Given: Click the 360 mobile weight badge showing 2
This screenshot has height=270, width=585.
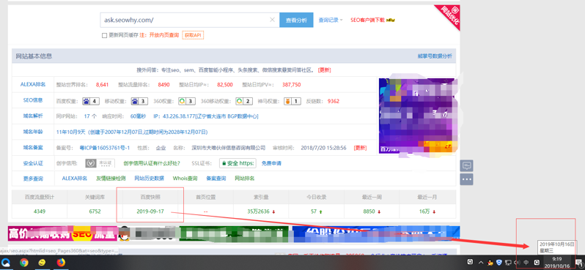Looking at the screenshot, I should click(x=244, y=101).
